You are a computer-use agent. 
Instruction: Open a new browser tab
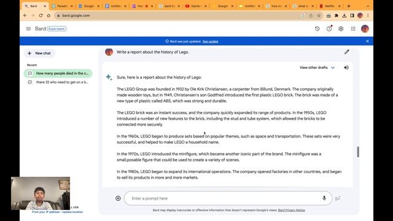tap(349, 6)
